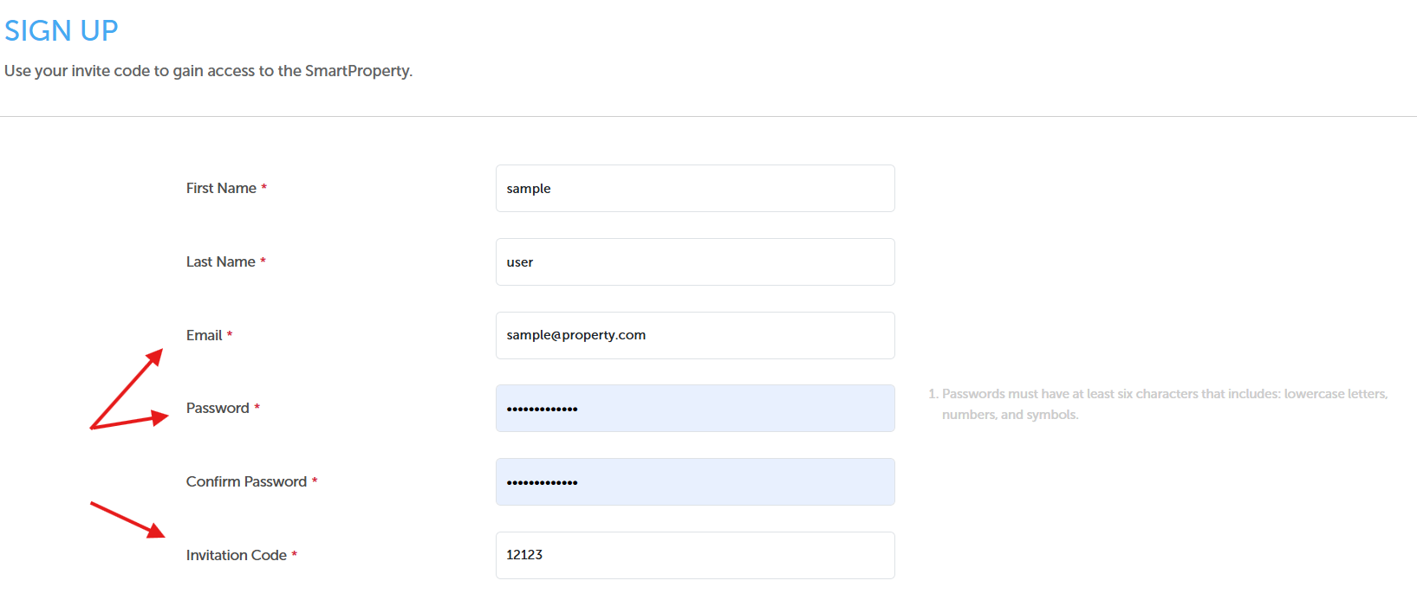Click the red arrow pointing at Invitation Code
The image size is (1417, 600).
(127, 519)
